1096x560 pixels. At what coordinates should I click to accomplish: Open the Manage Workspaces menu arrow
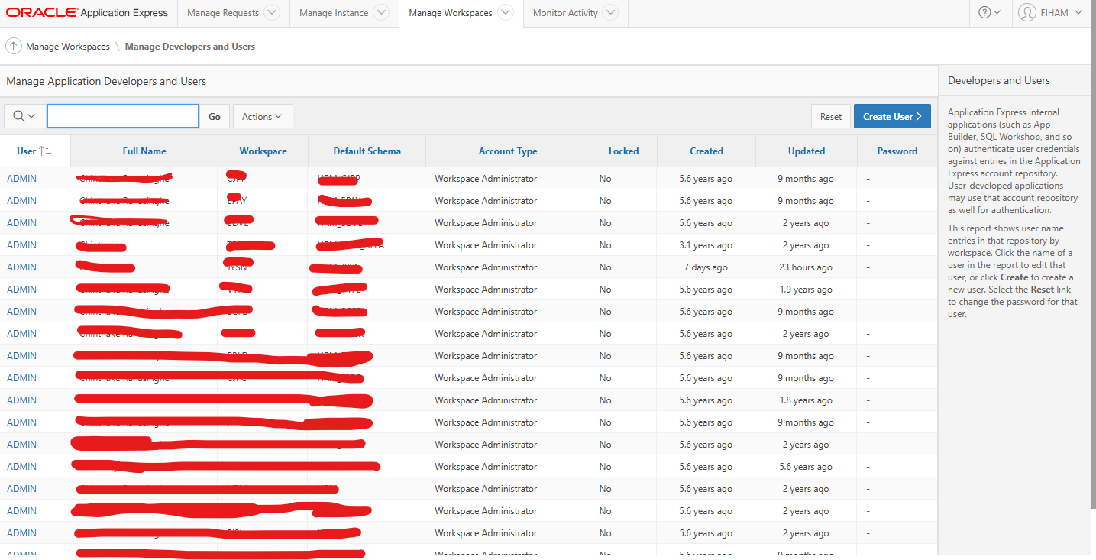505,13
